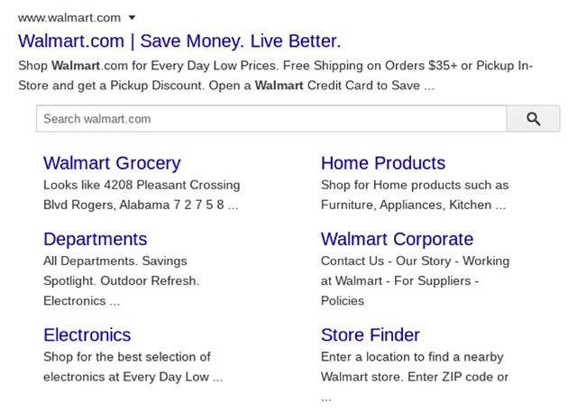Screen dimensions: 586x412
Task: Visit the Walmart Corporate sitelink
Action: tap(397, 239)
